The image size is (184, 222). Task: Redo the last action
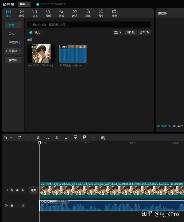[x=29, y=137]
